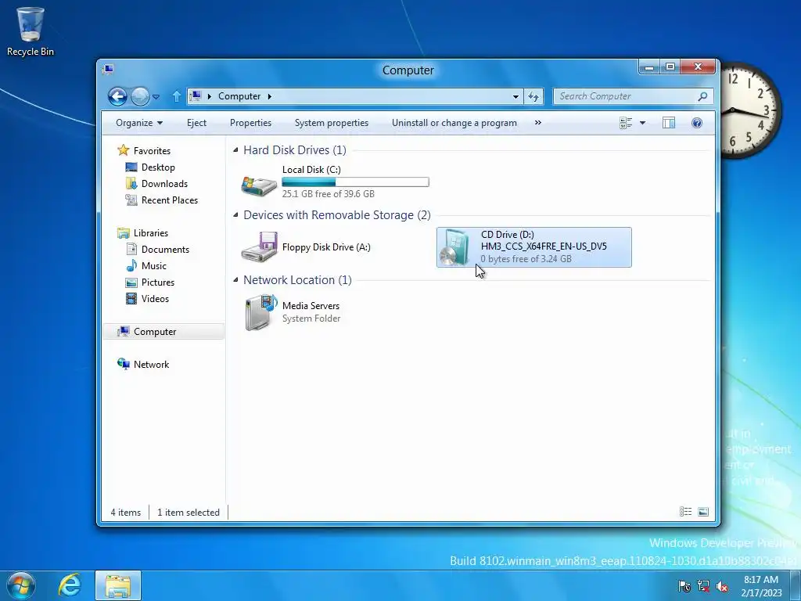The width and height of the screenshot is (801, 601).
Task: Select the CD Drive (D:) icon
Action: click(x=454, y=247)
